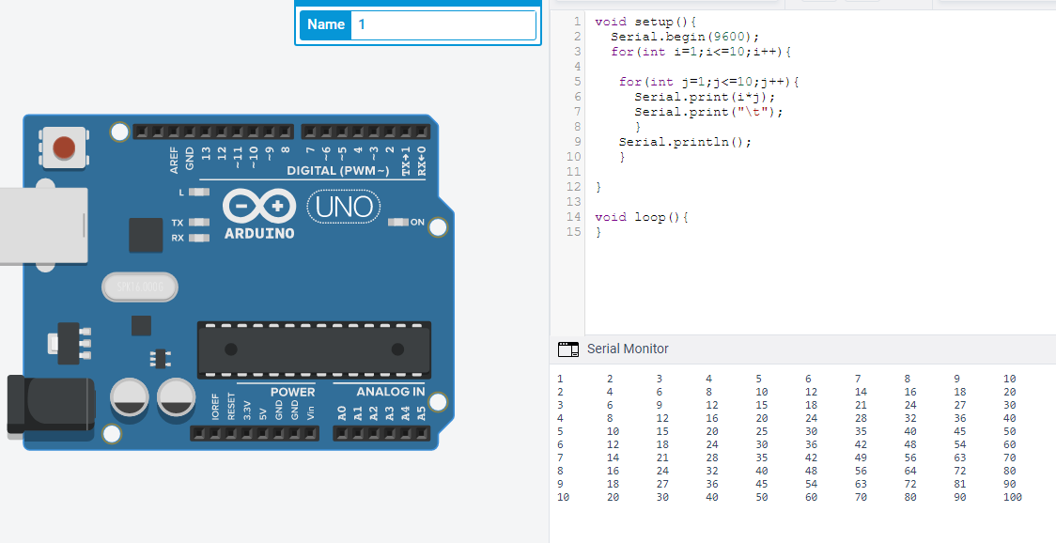Image resolution: width=1056 pixels, height=543 pixels.
Task: Click the Arduino infinity logo
Action: point(259,206)
